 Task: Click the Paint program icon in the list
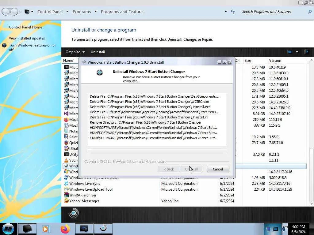pyautogui.click(x=66, y=137)
